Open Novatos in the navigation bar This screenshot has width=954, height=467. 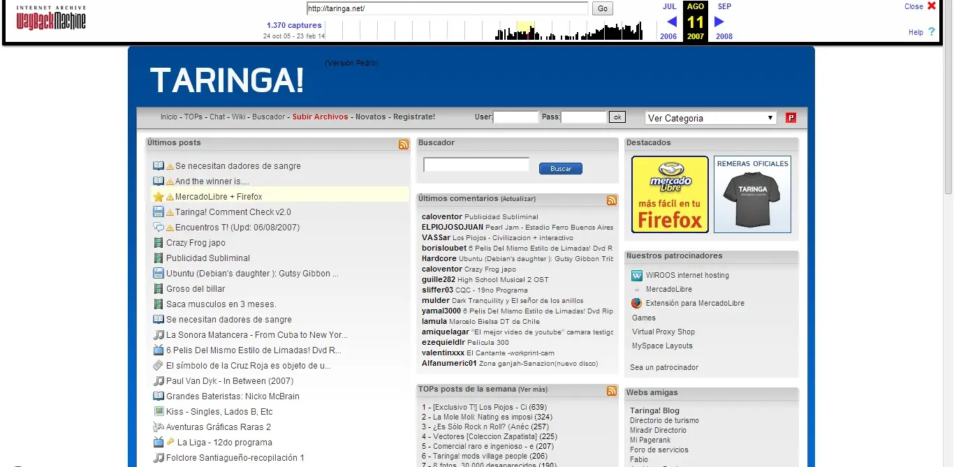pyautogui.click(x=371, y=117)
